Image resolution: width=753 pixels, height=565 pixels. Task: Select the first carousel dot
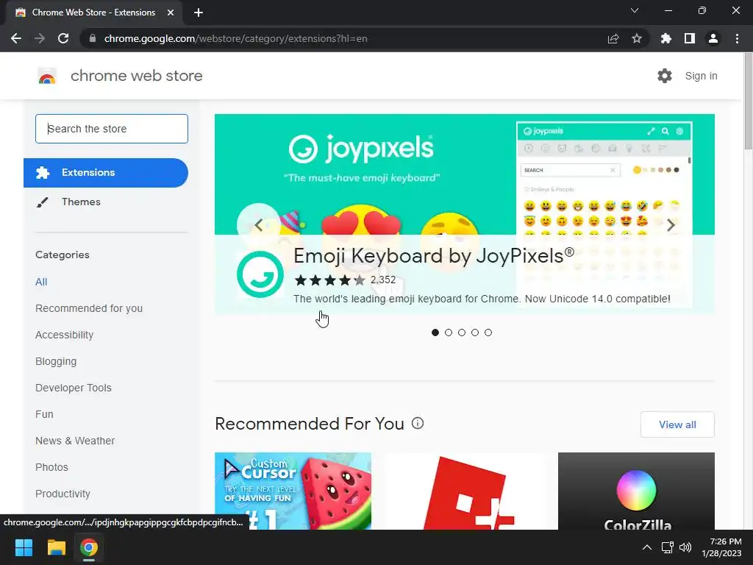[x=435, y=333]
